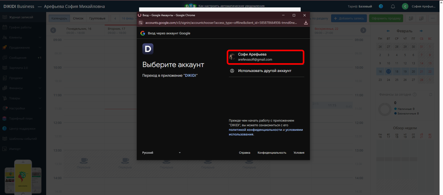Switch to the Список tab

click(78, 18)
